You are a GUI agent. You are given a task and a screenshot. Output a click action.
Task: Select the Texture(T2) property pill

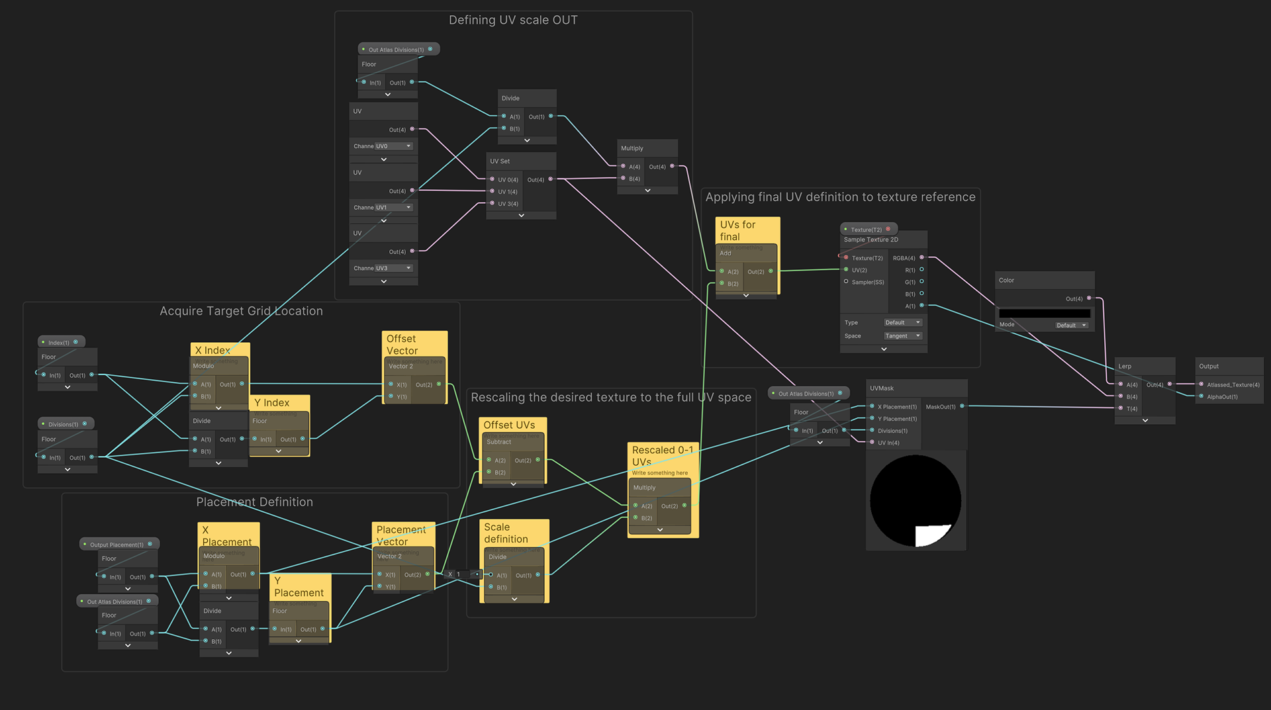pyautogui.click(x=869, y=229)
